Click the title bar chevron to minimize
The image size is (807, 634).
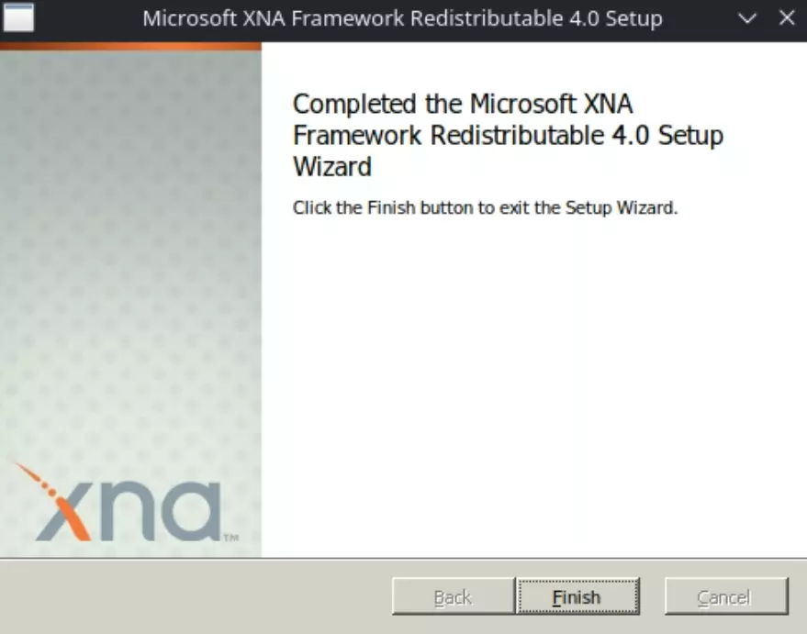[x=748, y=18]
